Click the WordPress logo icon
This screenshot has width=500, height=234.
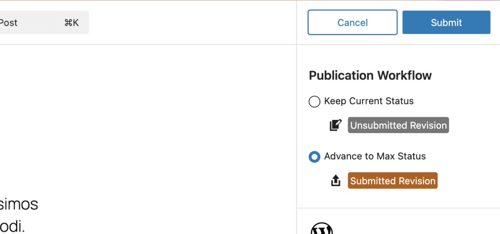pos(321,229)
